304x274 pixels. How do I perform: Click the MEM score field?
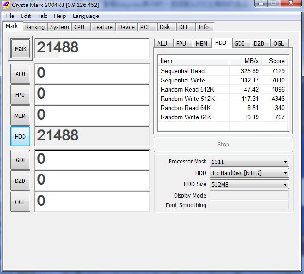tap(92, 116)
